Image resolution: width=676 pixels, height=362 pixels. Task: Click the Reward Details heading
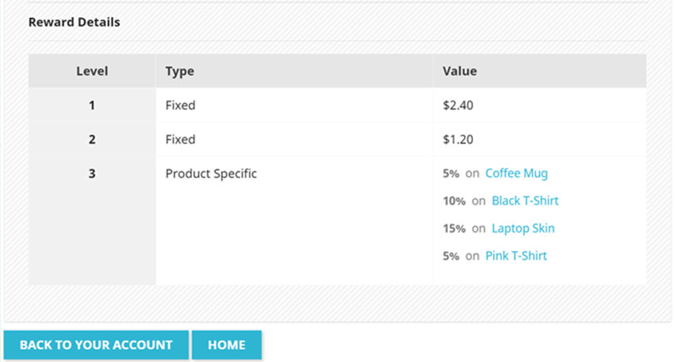point(74,22)
